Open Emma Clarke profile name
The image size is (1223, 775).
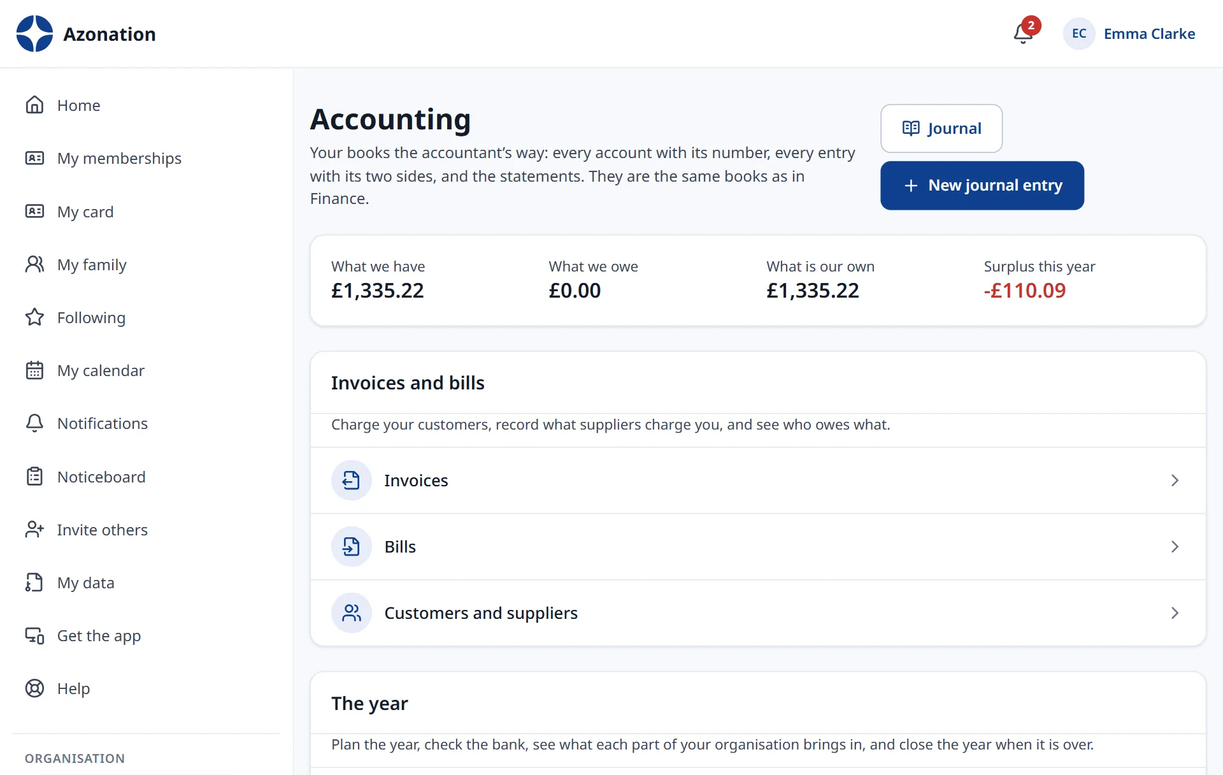coord(1149,34)
